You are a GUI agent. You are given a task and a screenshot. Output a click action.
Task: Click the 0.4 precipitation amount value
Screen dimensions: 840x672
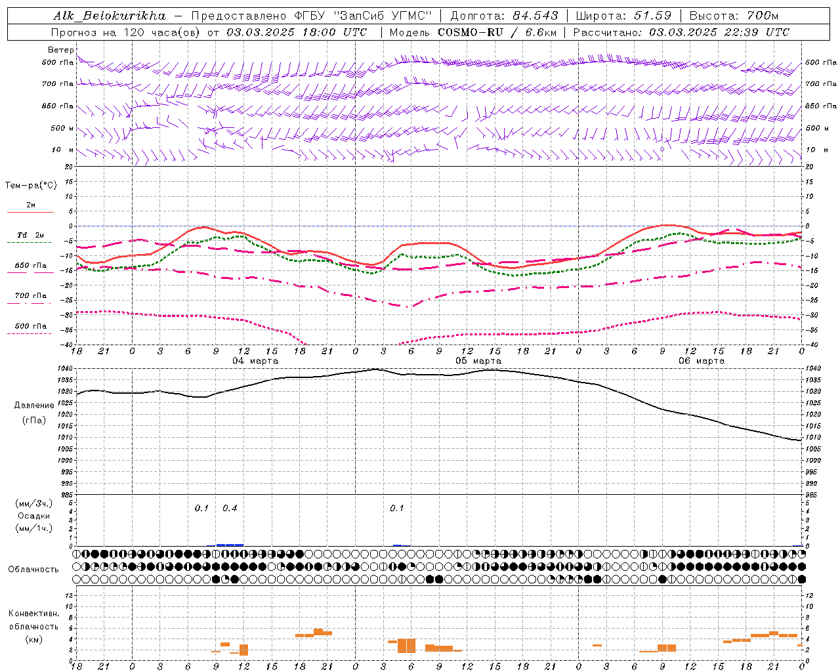pos(230,508)
